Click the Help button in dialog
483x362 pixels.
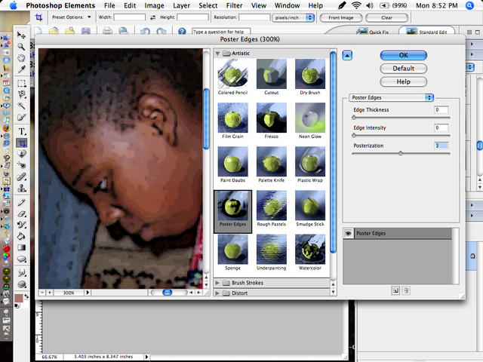pos(404,81)
